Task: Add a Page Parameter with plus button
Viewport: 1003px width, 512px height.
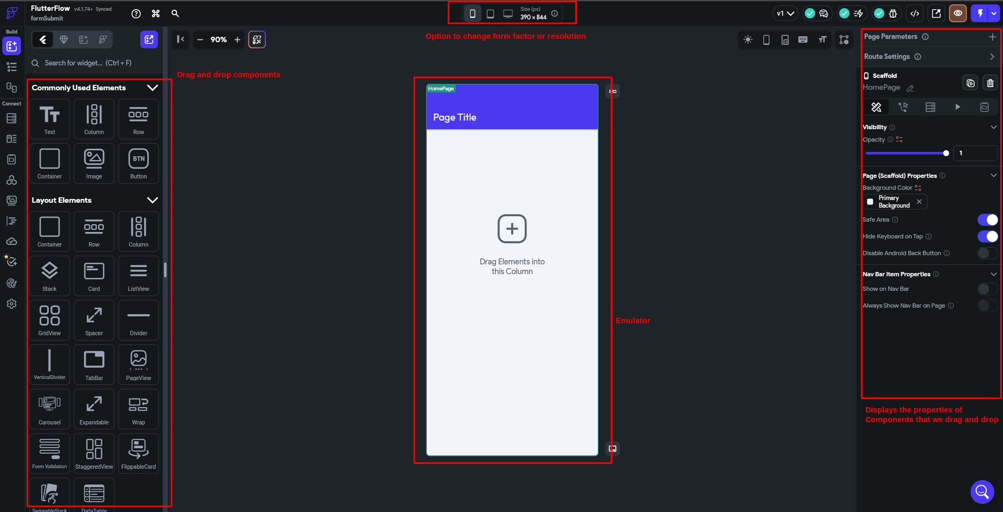Action: [992, 37]
